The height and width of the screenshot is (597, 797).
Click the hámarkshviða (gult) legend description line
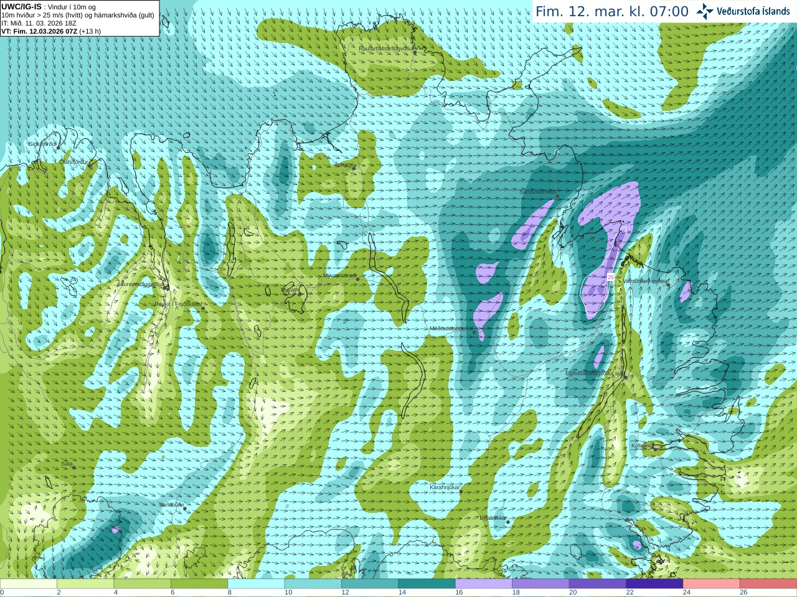pyautogui.click(x=78, y=15)
